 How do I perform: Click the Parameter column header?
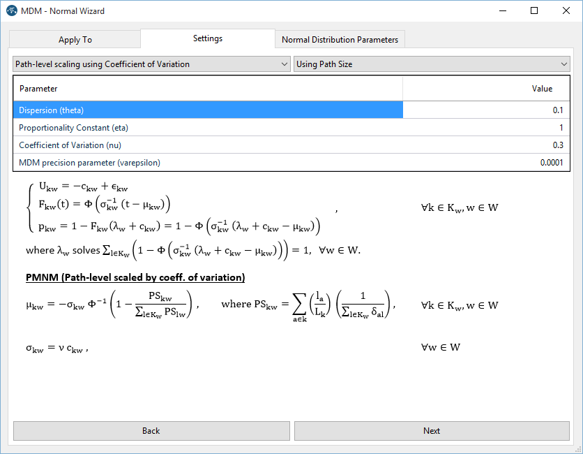208,89
